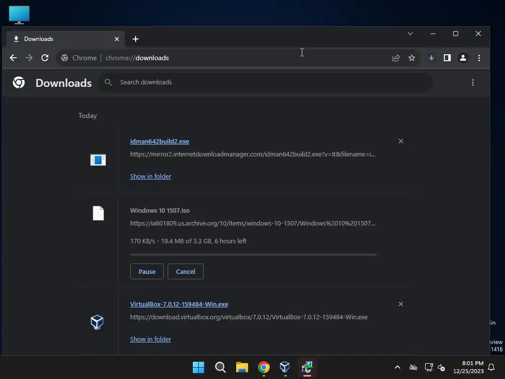505x379 pixels.
Task: Share this page icon in address bar
Action: click(x=396, y=58)
